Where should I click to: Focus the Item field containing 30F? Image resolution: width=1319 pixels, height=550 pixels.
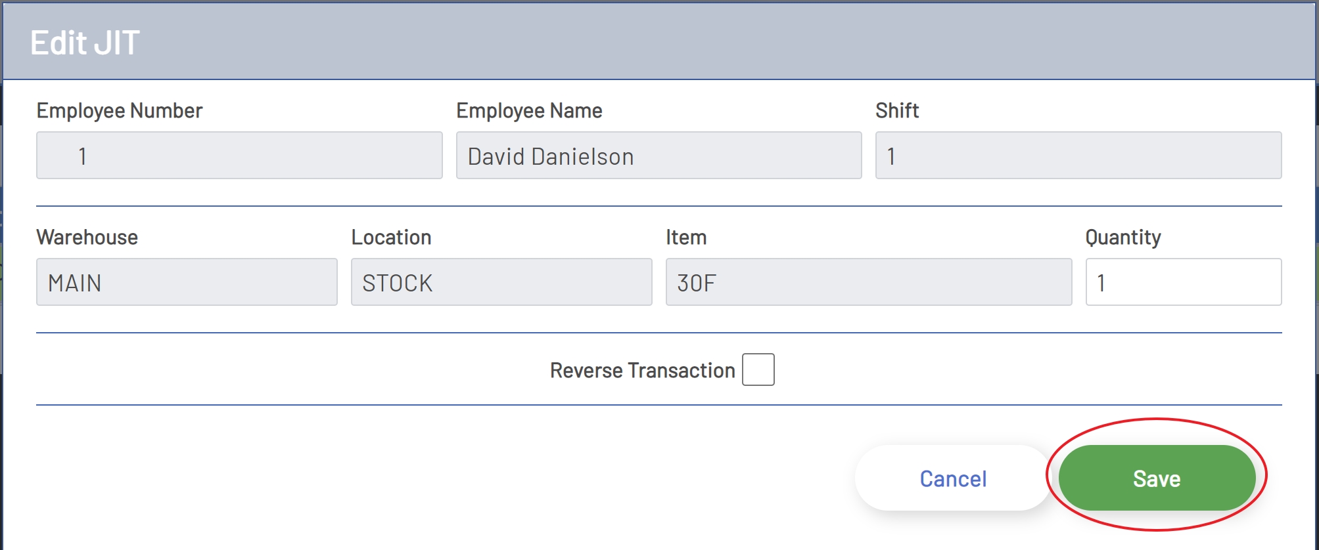point(868,282)
